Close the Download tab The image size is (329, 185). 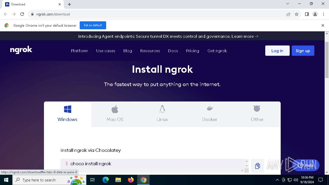(60, 4)
